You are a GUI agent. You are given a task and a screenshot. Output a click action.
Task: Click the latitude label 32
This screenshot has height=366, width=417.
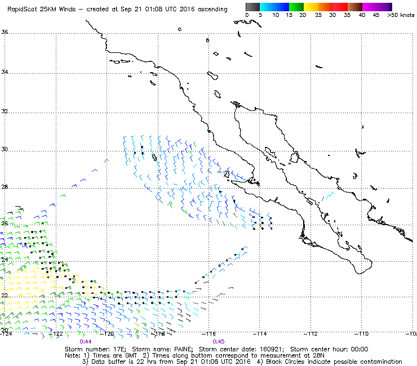[5, 111]
